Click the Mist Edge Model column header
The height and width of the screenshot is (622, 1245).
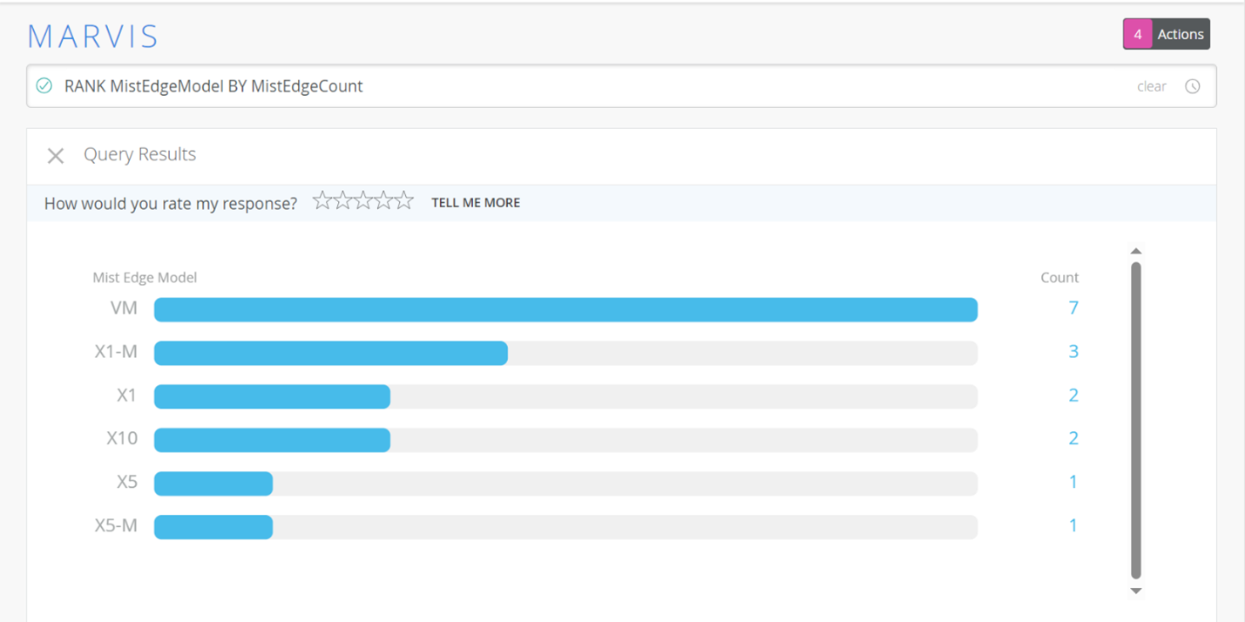click(145, 278)
